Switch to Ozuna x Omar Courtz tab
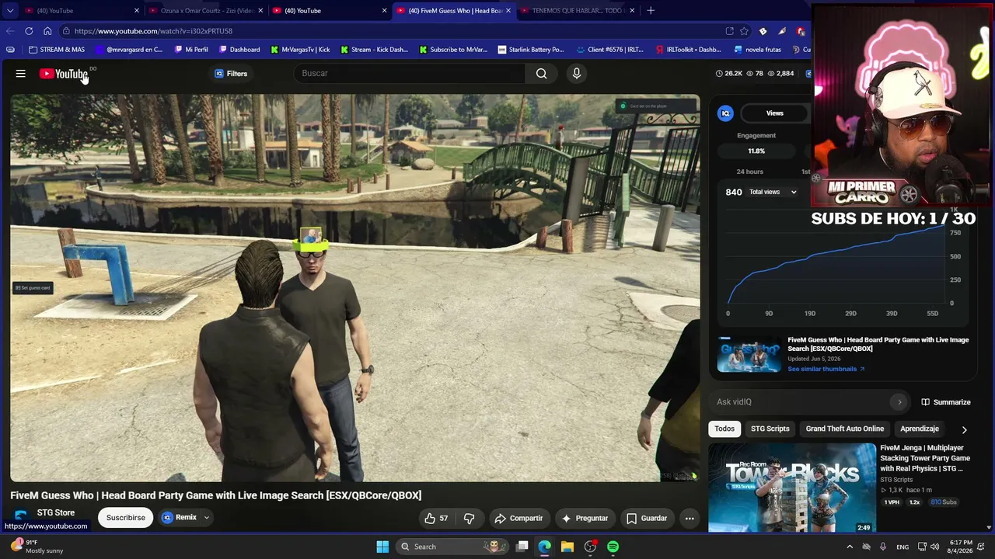995x559 pixels. click(206, 11)
